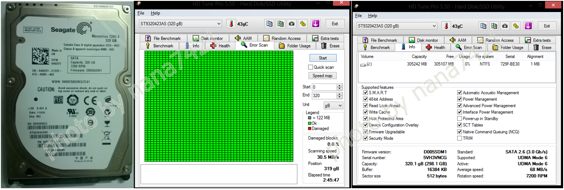
Task: Toggle Automatic Acoustic Management checkbox
Action: tap(459, 93)
